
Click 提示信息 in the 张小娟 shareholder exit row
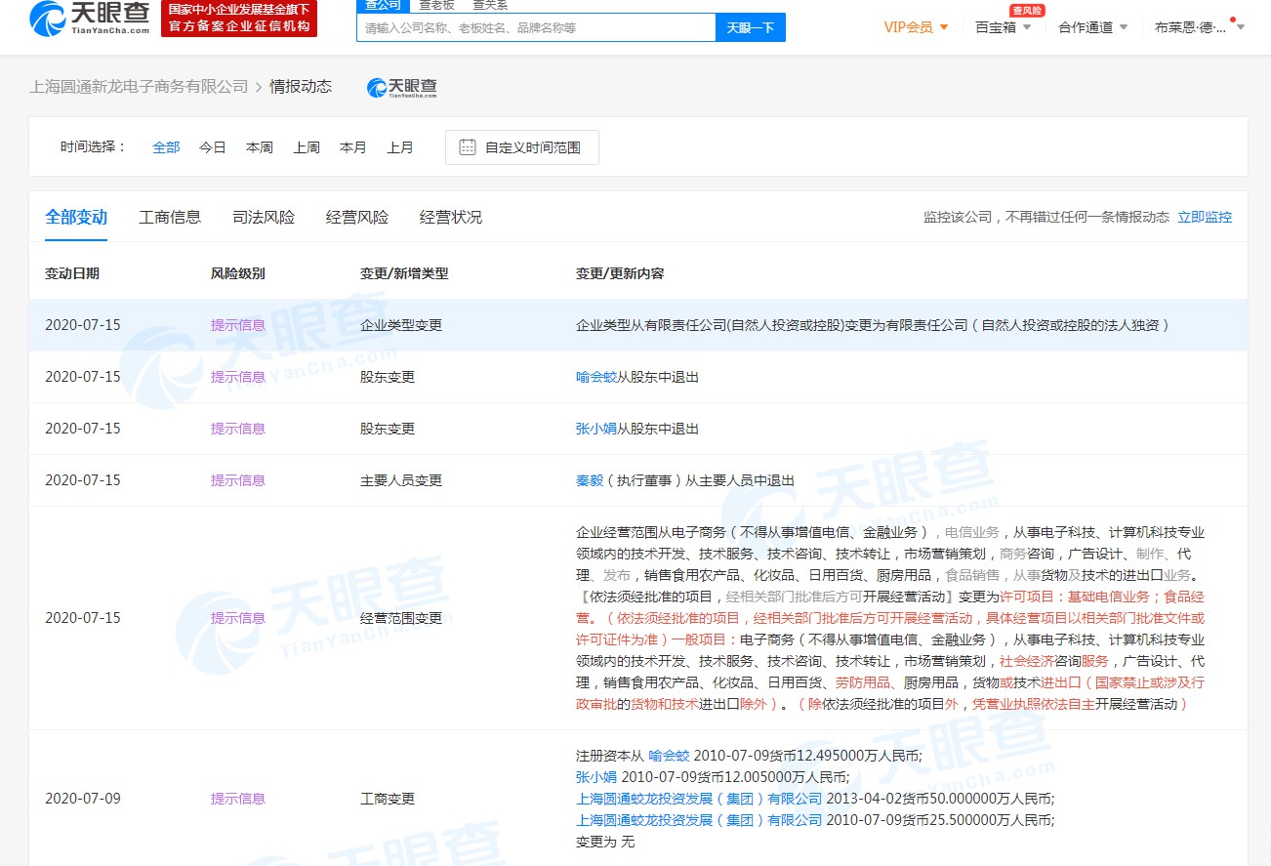point(238,429)
